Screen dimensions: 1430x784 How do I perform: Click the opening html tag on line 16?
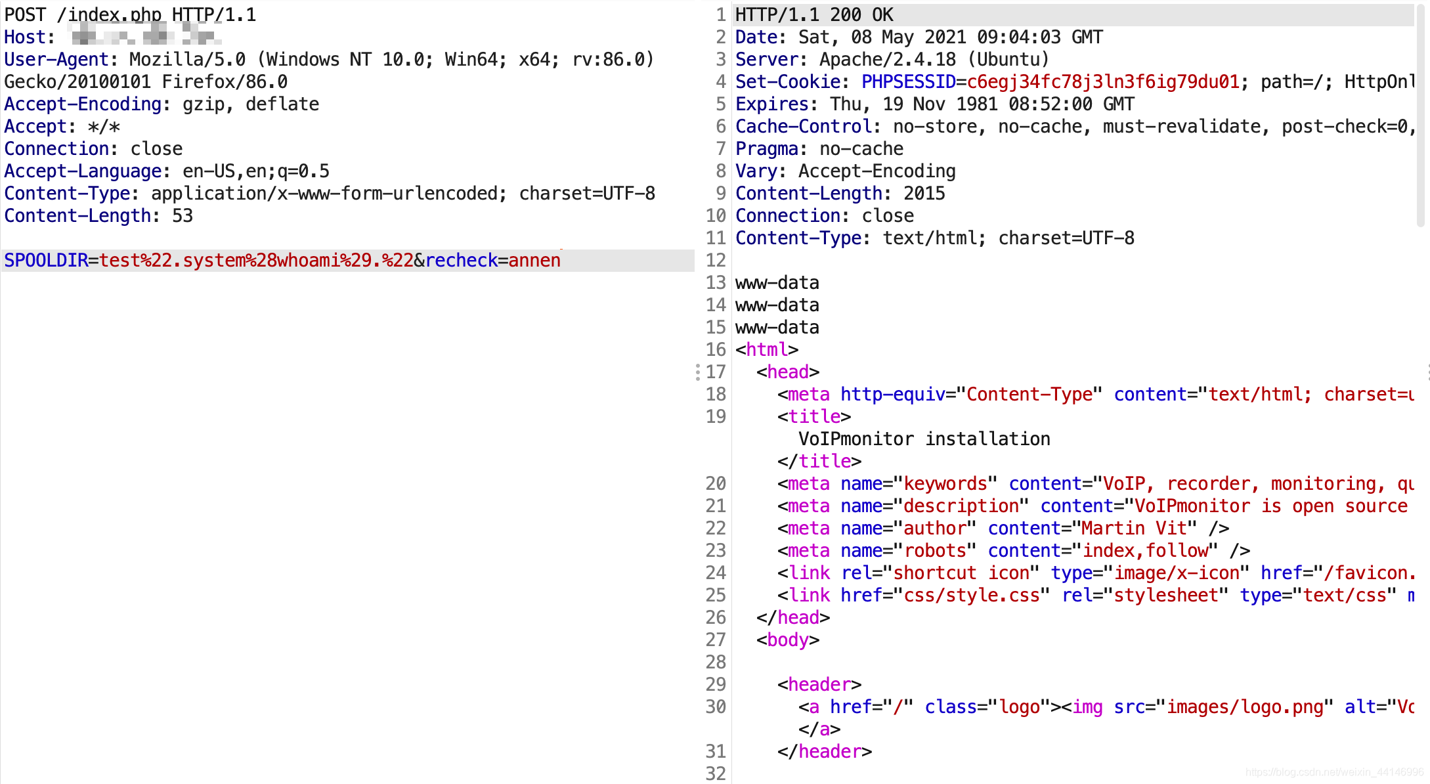tap(767, 349)
